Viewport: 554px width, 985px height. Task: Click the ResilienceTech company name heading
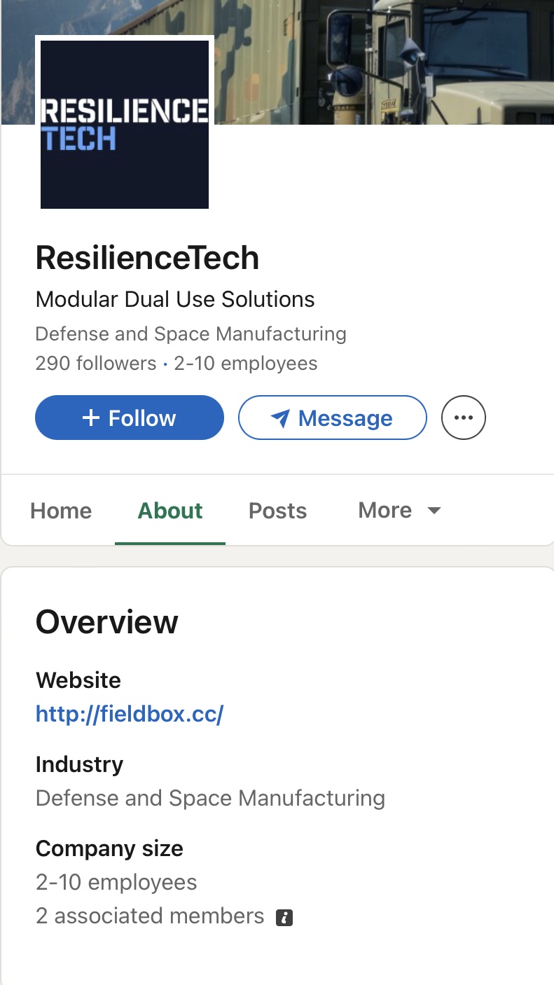(x=147, y=259)
